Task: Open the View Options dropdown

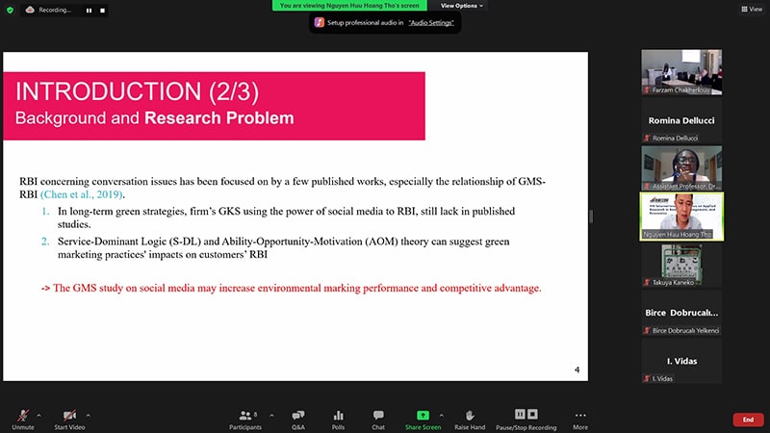Action: coord(463,5)
